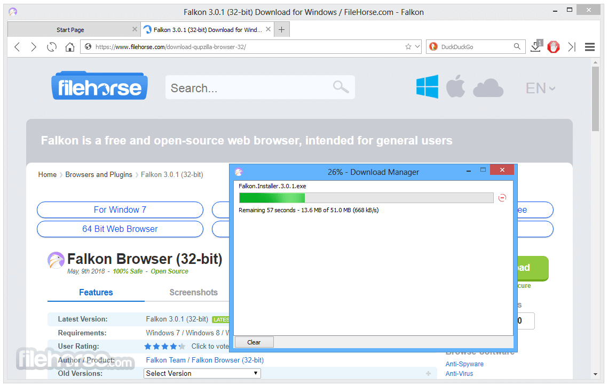Rate with the fifth user rating star
This screenshot has height=386, width=608.
(x=182, y=346)
